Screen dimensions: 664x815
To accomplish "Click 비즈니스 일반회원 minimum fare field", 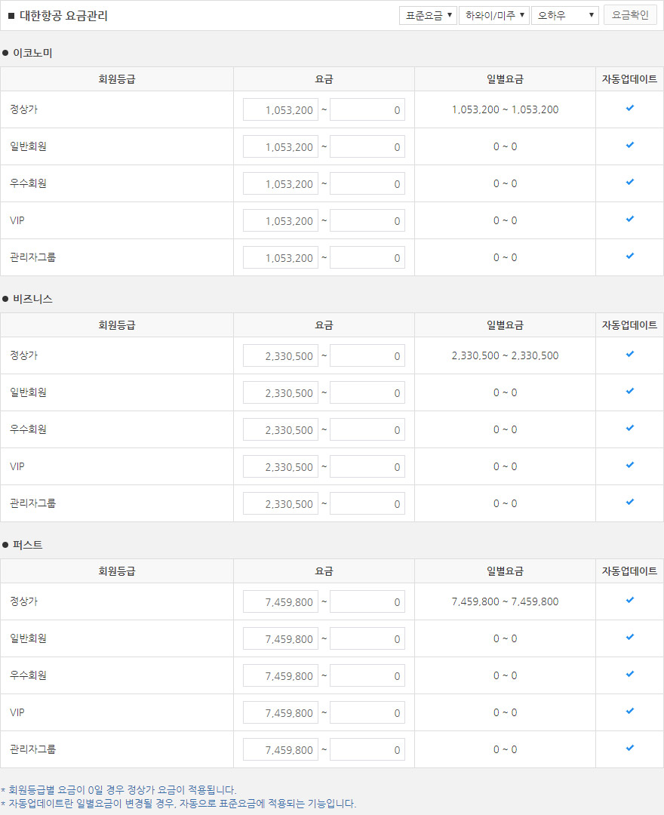I will click(x=281, y=392).
